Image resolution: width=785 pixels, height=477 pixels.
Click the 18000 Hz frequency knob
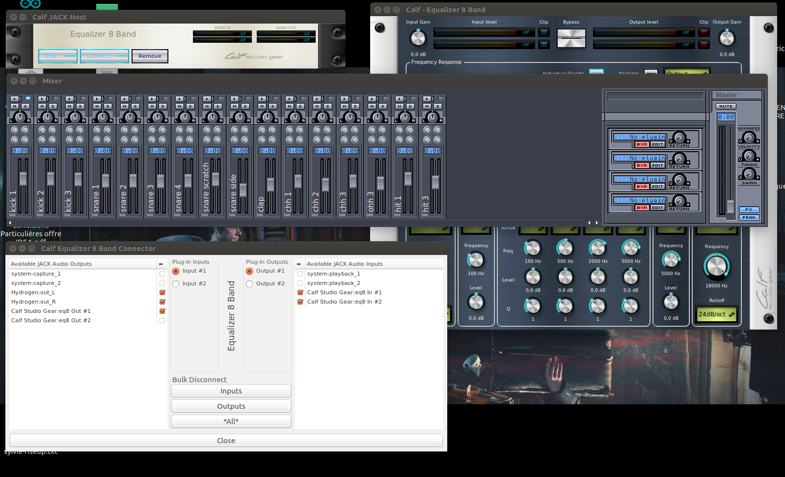[716, 266]
